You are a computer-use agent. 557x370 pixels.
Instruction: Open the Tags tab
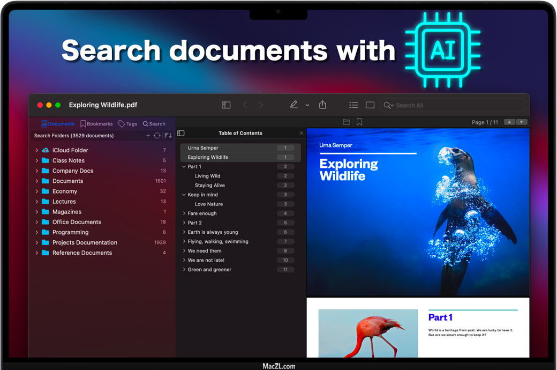coord(127,124)
